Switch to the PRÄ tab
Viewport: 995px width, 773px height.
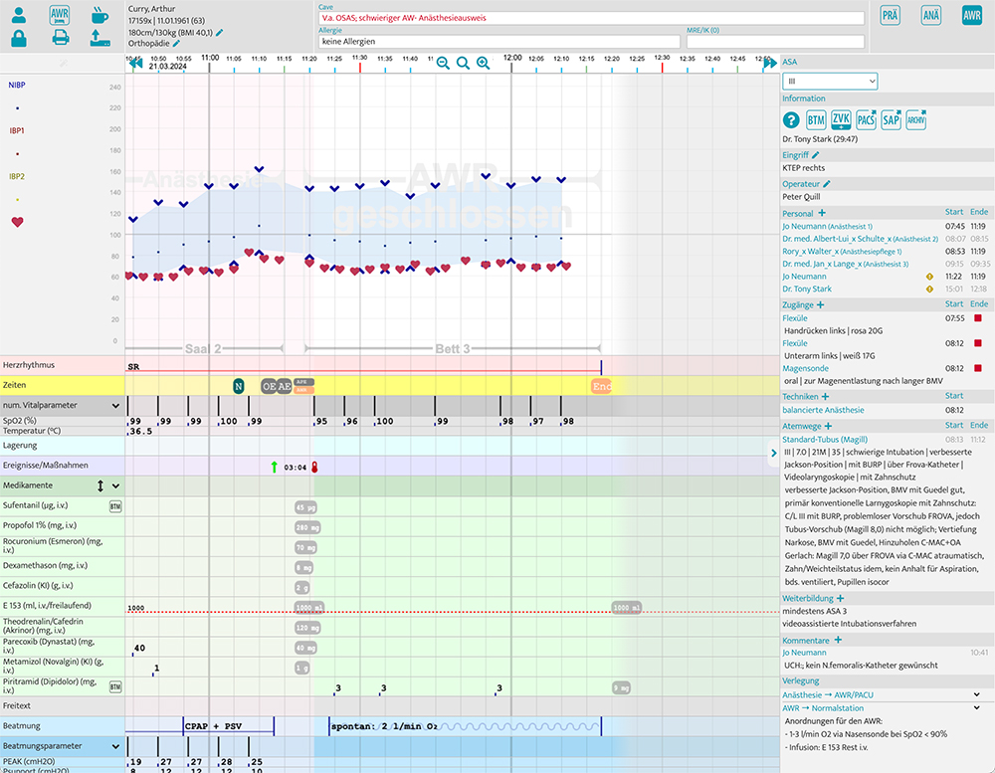tap(891, 15)
